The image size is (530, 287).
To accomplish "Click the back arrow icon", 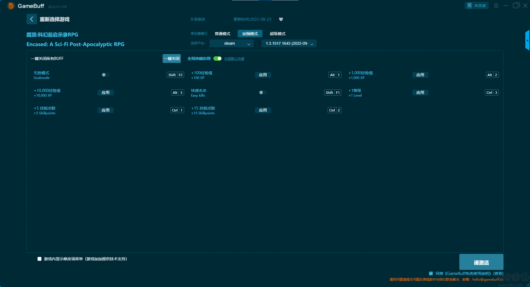I will 31,19.
